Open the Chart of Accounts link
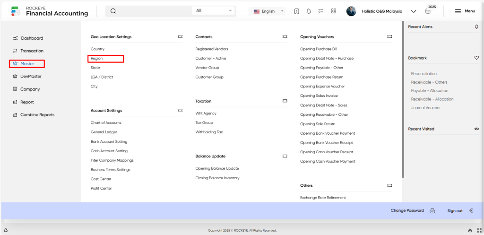484x235 pixels. click(x=106, y=122)
